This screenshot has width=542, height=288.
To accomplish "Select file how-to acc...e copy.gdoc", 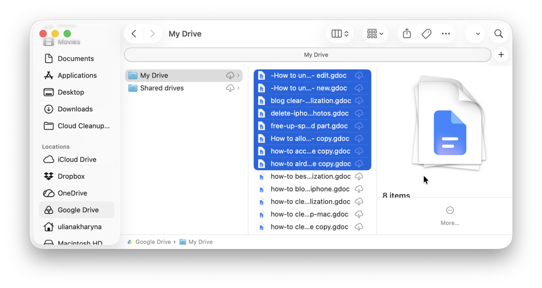I will tap(312, 151).
